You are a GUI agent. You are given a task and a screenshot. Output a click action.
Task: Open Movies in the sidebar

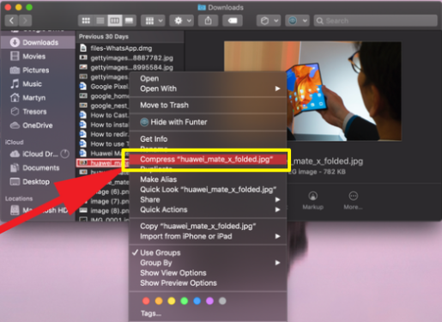pos(34,57)
